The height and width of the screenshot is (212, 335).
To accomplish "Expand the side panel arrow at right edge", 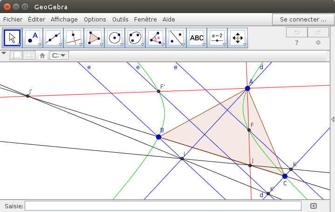I will (332, 119).
